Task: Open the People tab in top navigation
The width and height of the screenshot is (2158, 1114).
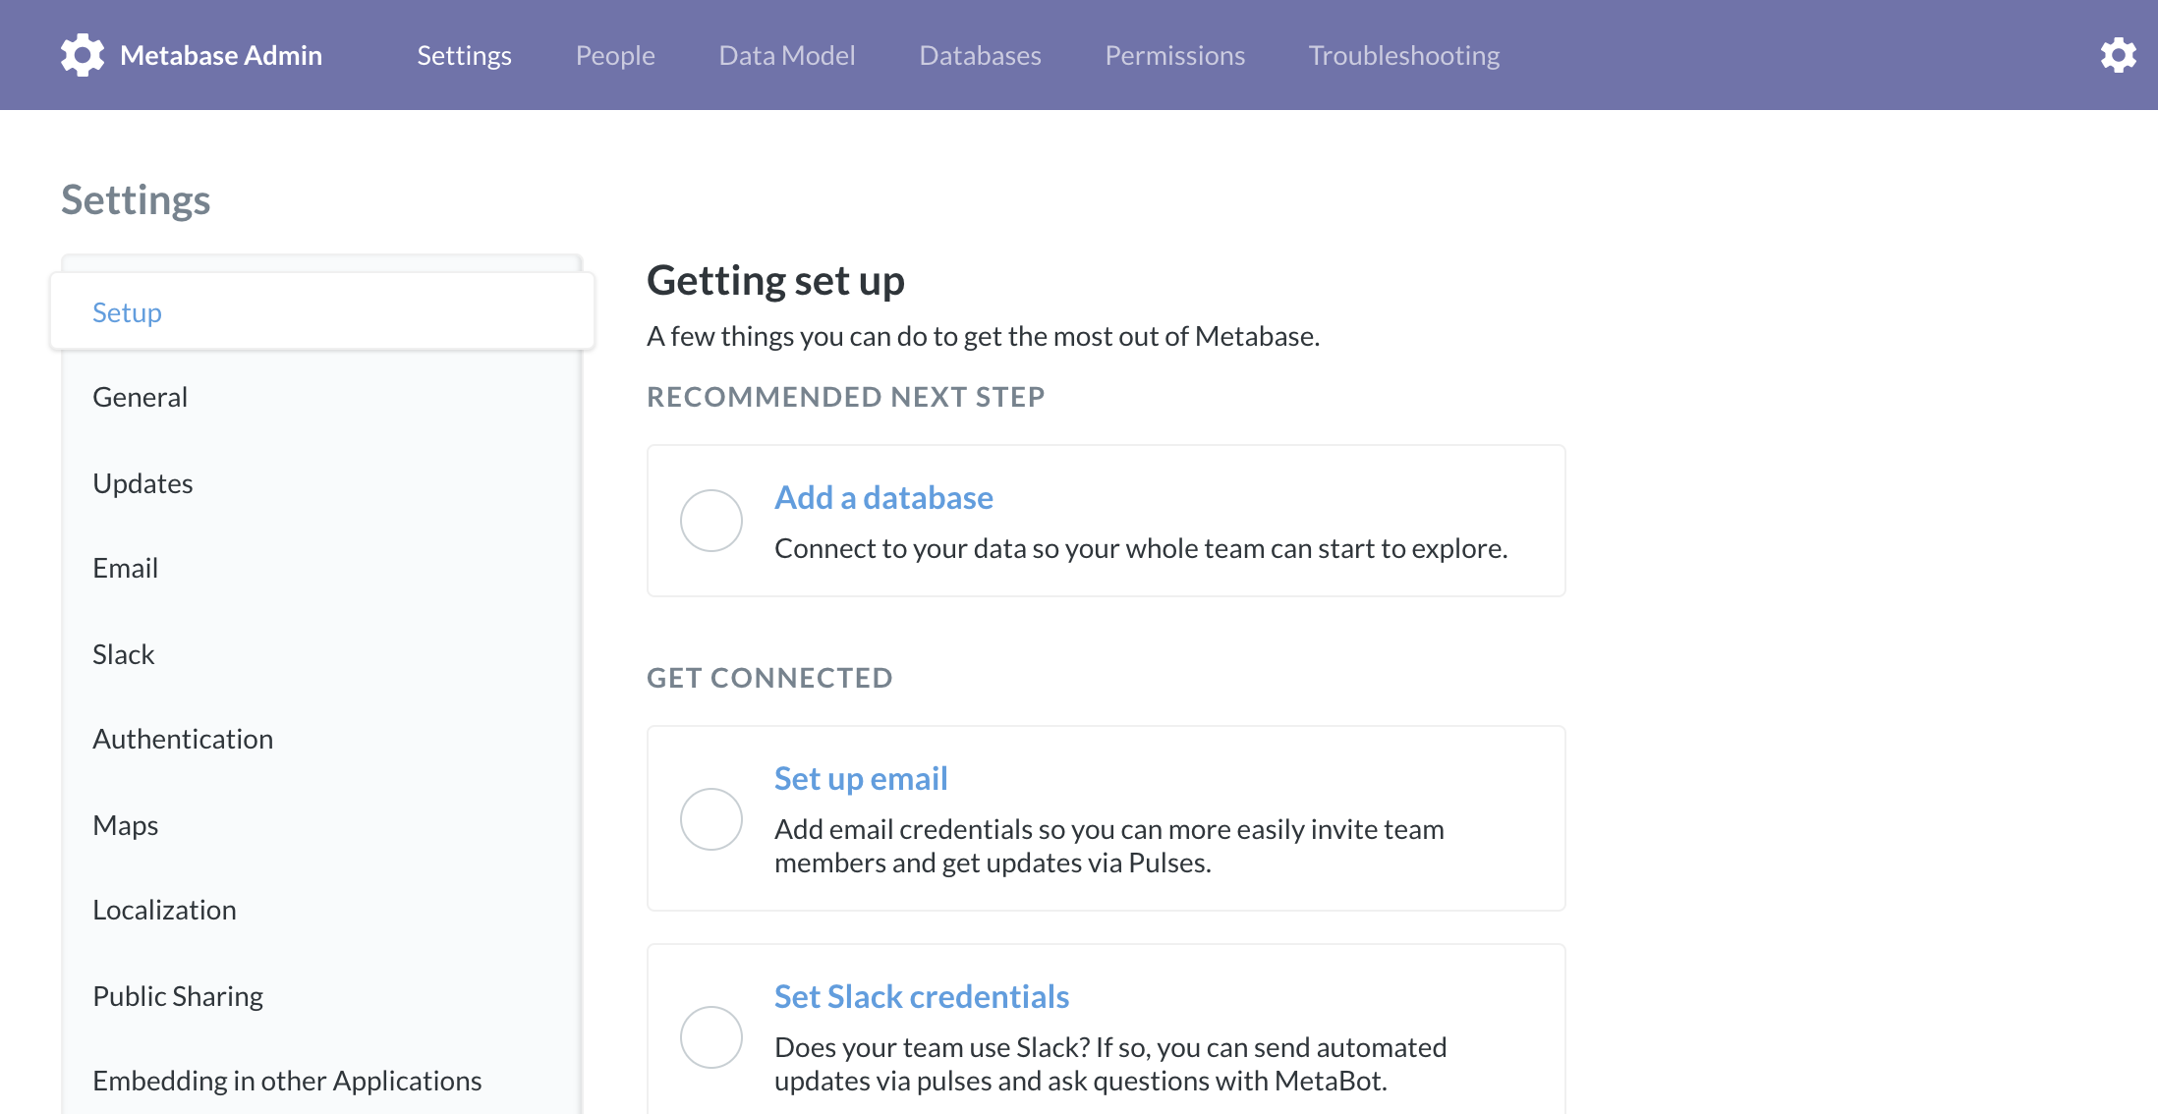Action: [615, 55]
